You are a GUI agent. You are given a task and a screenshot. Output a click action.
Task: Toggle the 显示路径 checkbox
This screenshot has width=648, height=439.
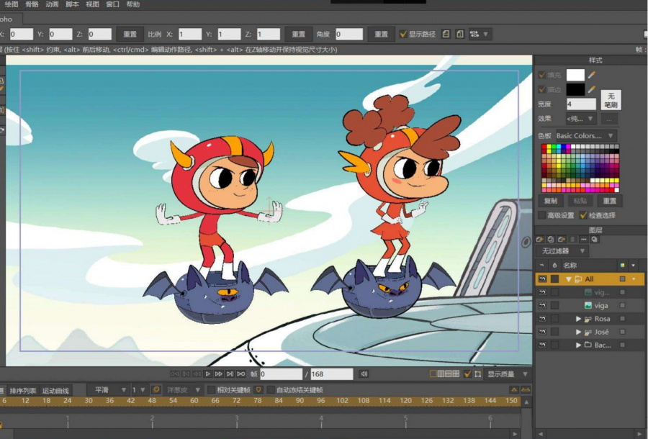(403, 34)
